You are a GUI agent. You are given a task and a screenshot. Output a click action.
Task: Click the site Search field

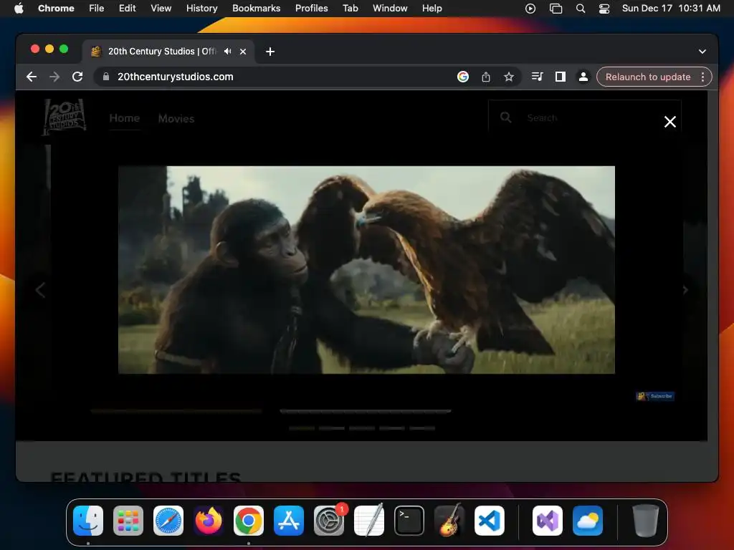tap(585, 118)
